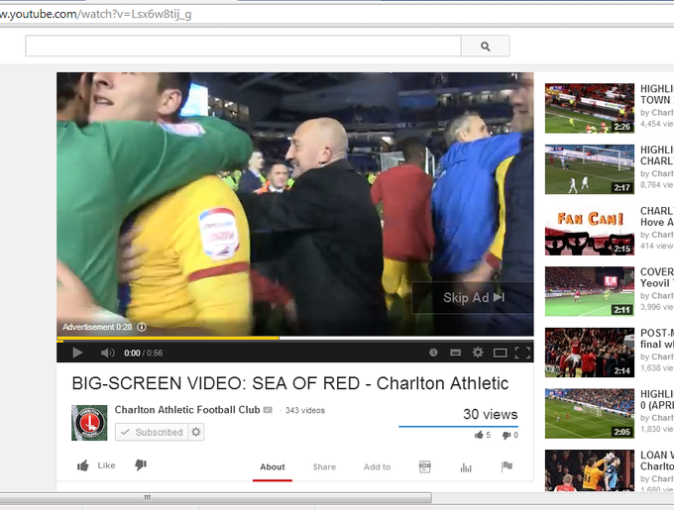
Task: Open the 2:11 Yeovil video thumbnail
Action: pyautogui.click(x=590, y=291)
